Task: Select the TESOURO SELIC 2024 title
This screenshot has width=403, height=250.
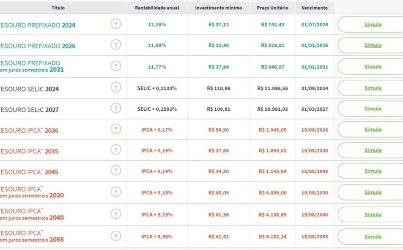Action: tap(29, 89)
